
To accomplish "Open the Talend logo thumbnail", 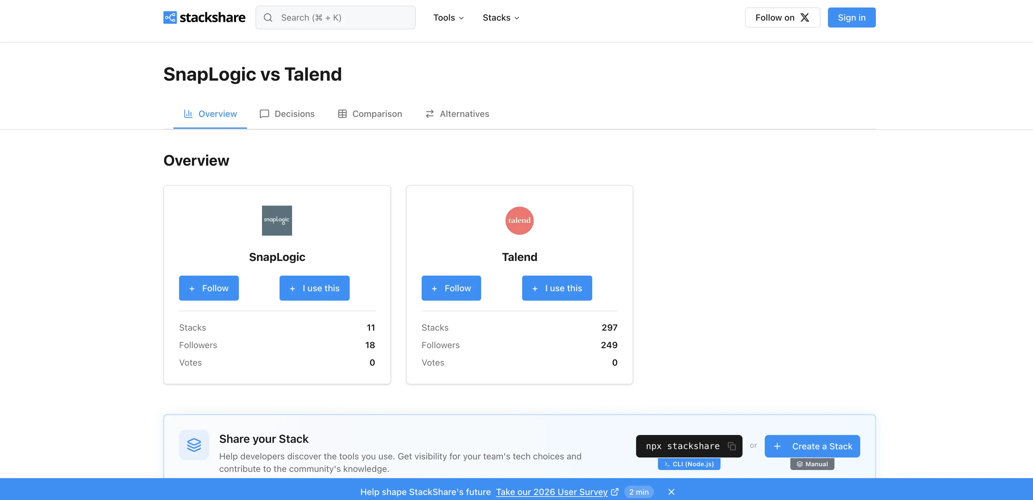I will click(519, 221).
